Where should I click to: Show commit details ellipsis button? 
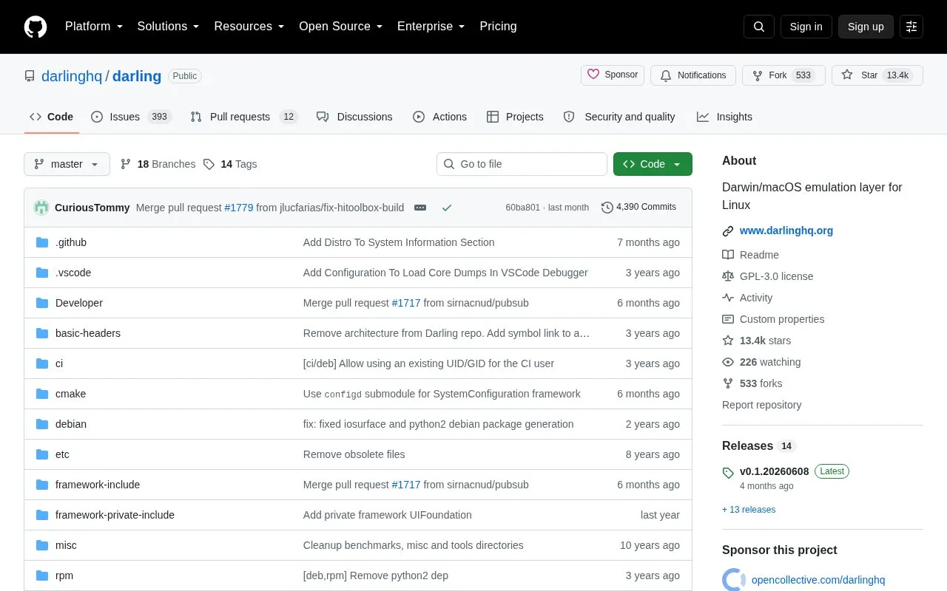tap(420, 208)
